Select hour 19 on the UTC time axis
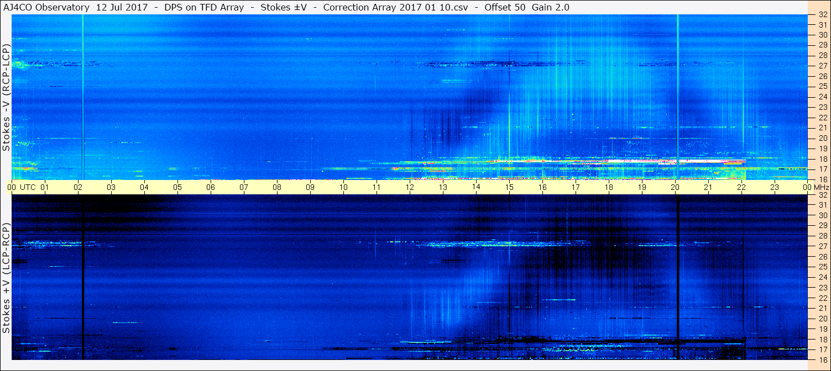Image resolution: width=831 pixels, height=371 pixels. 642,187
